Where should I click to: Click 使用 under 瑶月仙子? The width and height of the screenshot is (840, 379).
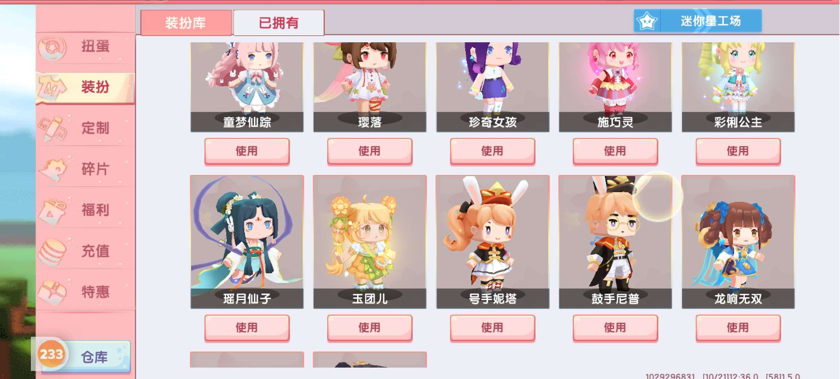(x=247, y=328)
